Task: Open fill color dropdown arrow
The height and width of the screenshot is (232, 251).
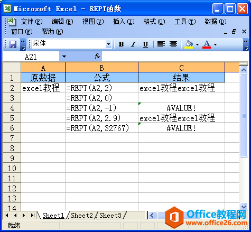Action: [197, 44]
